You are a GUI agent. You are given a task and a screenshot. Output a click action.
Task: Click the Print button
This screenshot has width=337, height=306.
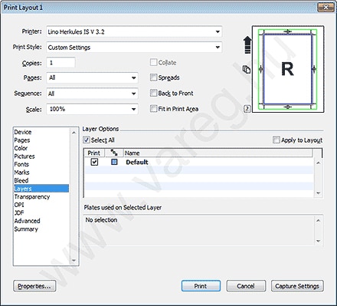[201, 286]
